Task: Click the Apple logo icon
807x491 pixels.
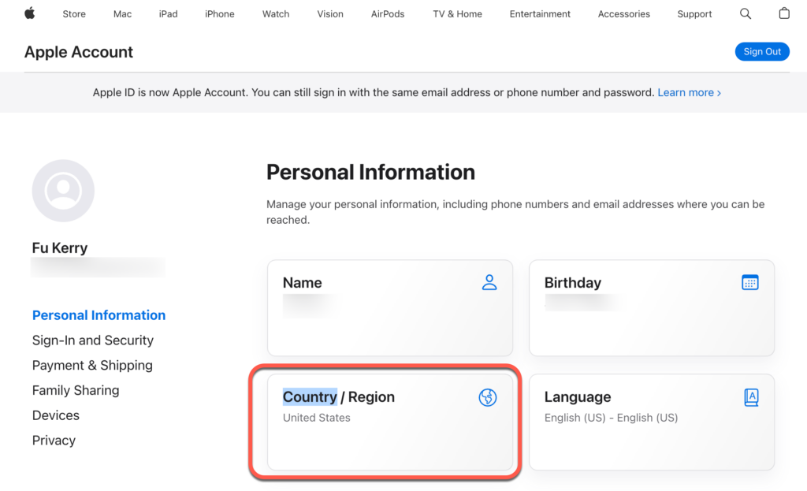Action: (30, 13)
